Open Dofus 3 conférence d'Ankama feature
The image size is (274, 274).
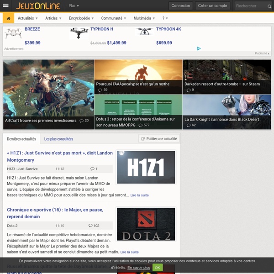click(138, 112)
